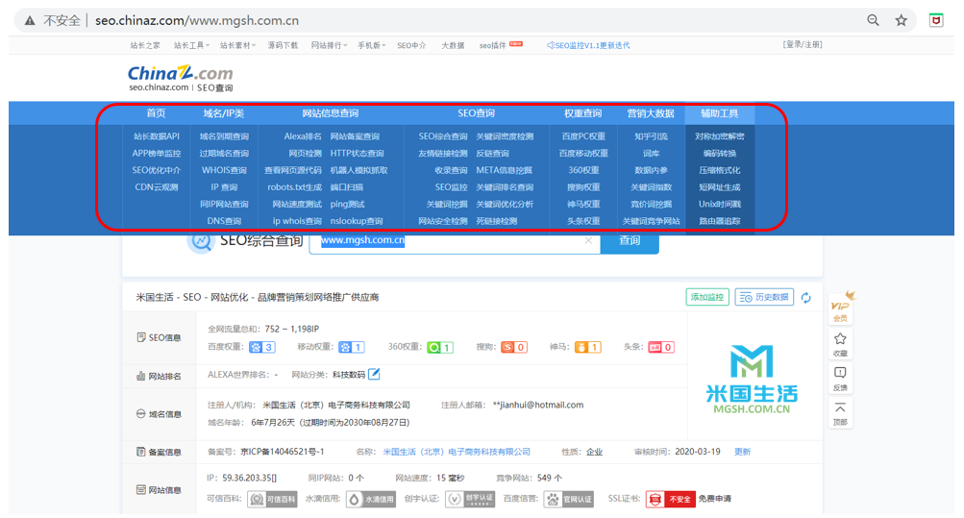Open the 源码下载 top link
This screenshot has width=964, height=518.
pyautogui.click(x=283, y=45)
